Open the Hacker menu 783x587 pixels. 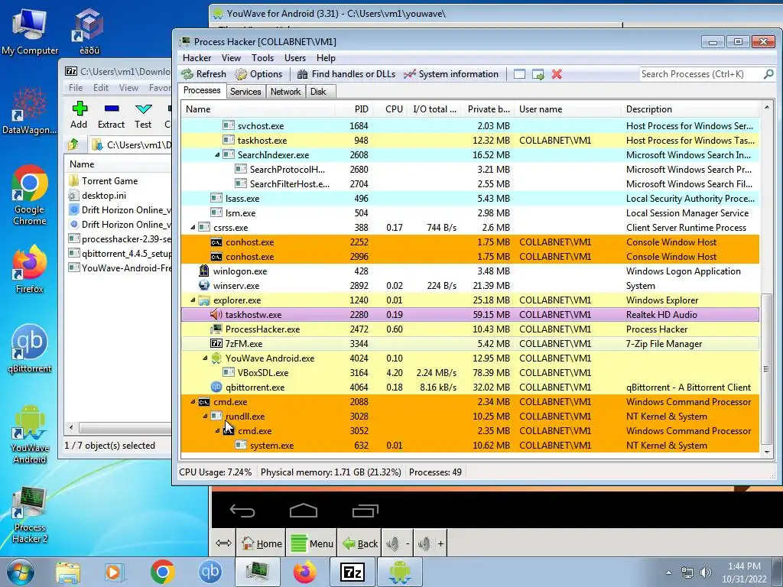click(197, 58)
